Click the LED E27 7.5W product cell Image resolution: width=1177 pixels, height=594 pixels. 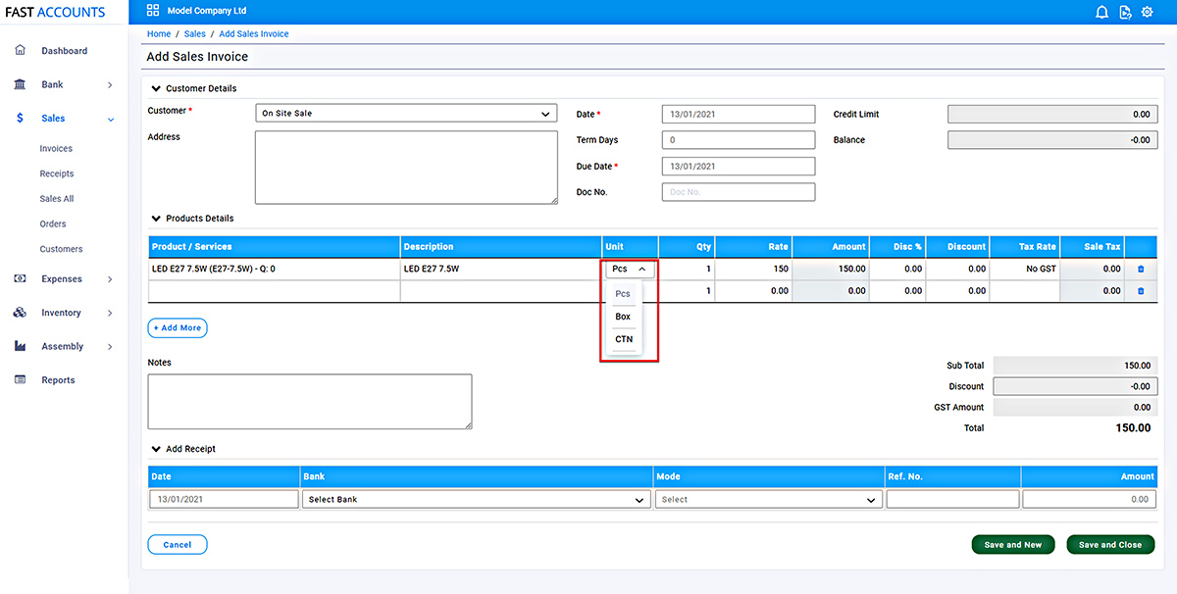coord(275,269)
